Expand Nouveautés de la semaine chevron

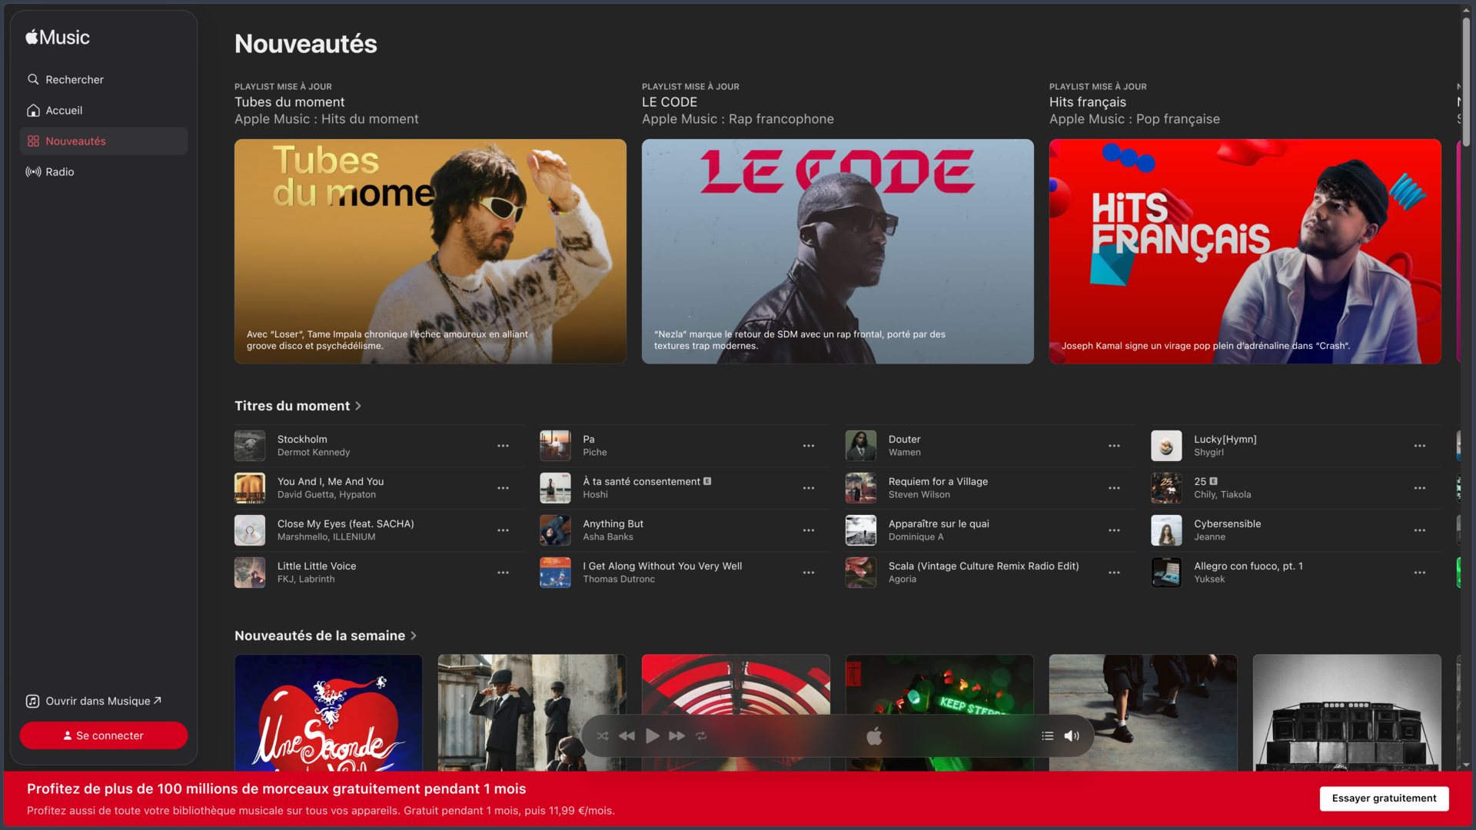(414, 636)
